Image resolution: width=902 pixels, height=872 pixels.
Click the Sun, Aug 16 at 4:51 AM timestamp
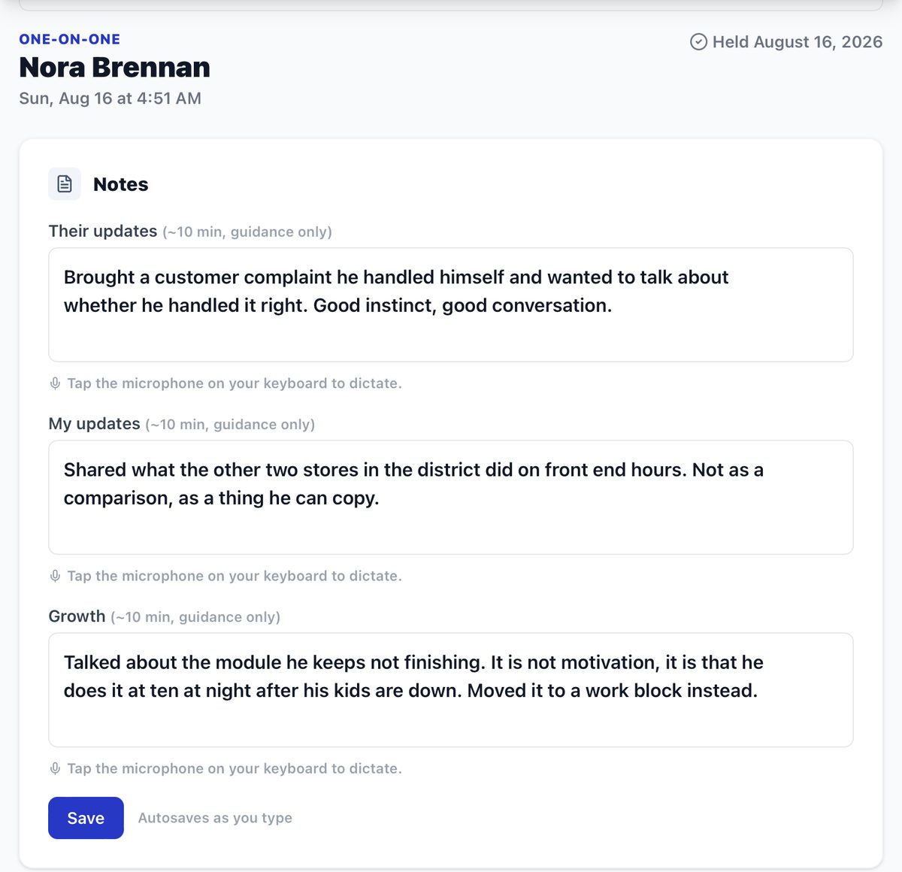[x=110, y=98]
